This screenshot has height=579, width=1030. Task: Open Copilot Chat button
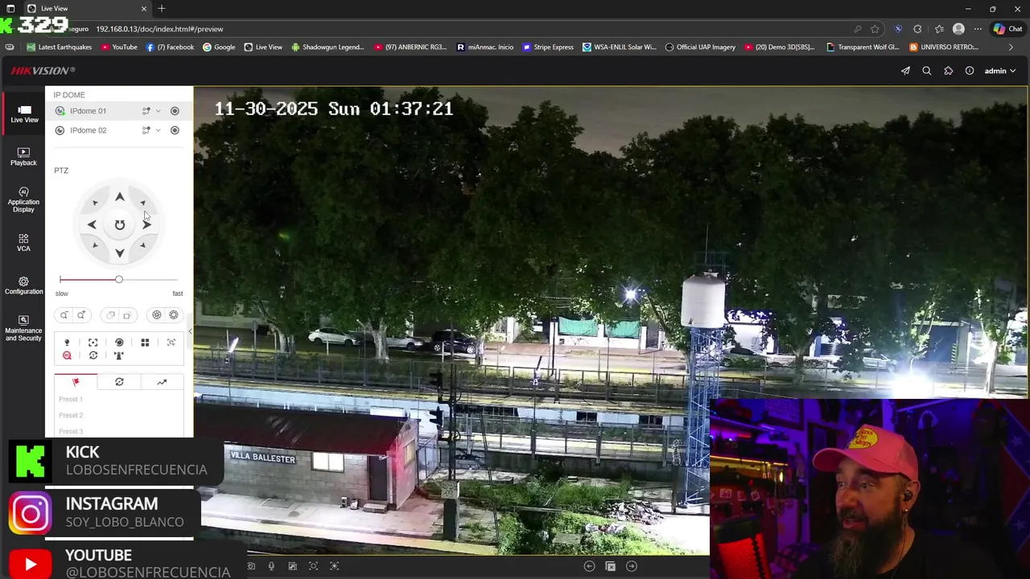click(x=1007, y=29)
